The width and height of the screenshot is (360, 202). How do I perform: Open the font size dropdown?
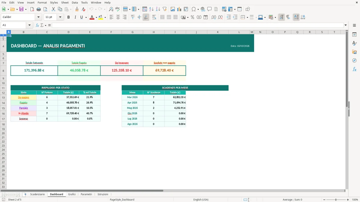point(60,17)
